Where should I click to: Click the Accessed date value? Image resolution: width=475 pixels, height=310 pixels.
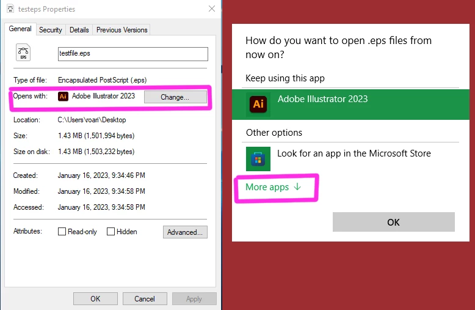[101, 207]
